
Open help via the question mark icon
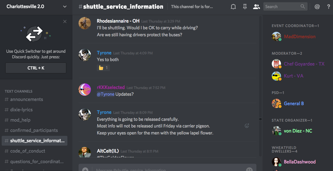pos(328,7)
